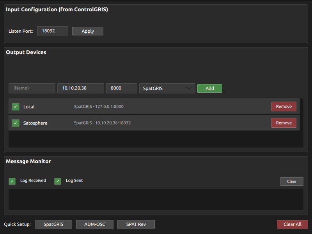Screen dimensions: 312x234
Task: Apply the SPAT Rev quick setup
Action: (136, 224)
